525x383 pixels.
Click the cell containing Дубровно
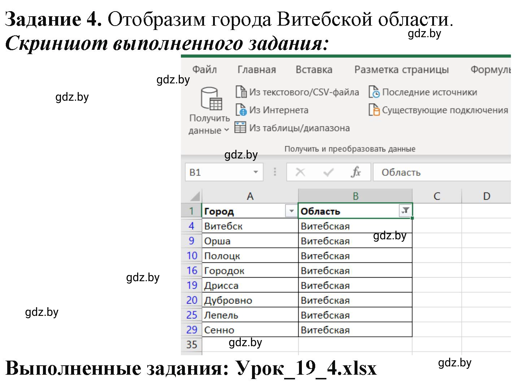250,300
